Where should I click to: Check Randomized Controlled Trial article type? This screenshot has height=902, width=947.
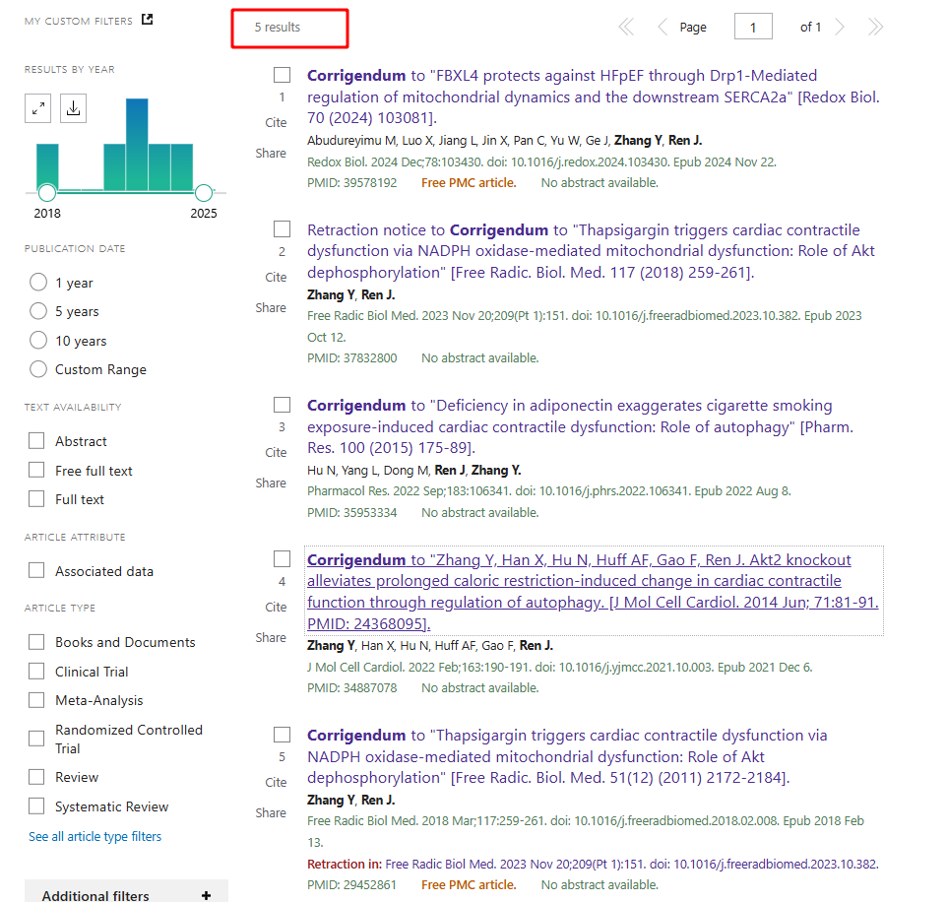click(x=36, y=739)
